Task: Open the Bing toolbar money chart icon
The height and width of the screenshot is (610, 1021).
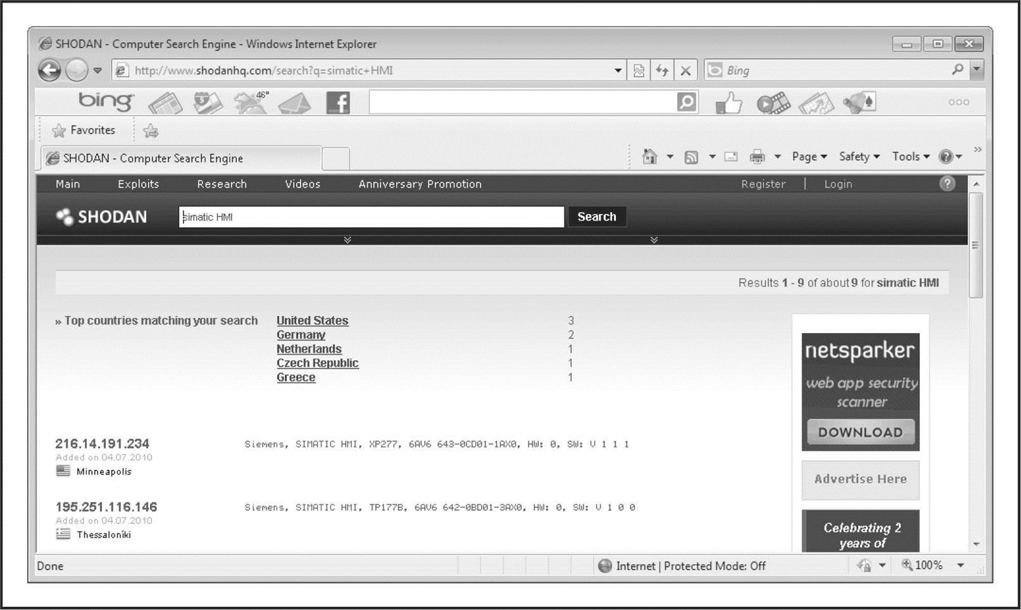Action: click(816, 103)
